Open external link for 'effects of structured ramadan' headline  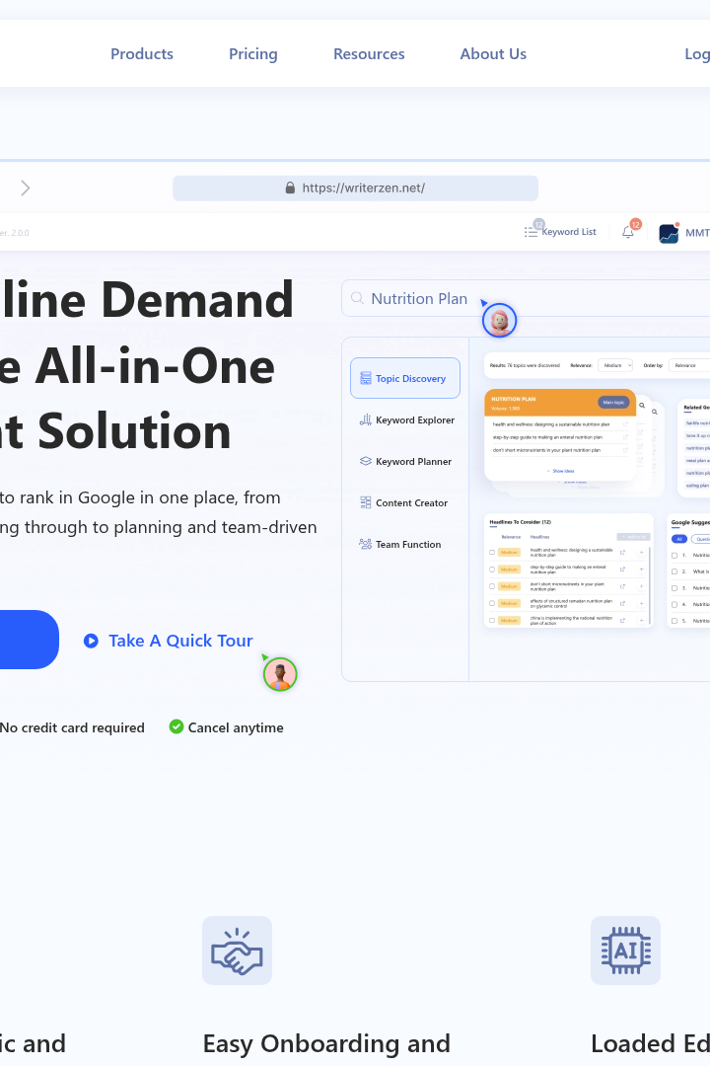coord(622,603)
